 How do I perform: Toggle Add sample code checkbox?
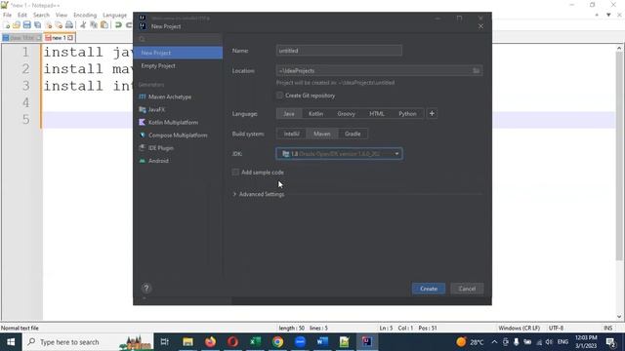235,172
